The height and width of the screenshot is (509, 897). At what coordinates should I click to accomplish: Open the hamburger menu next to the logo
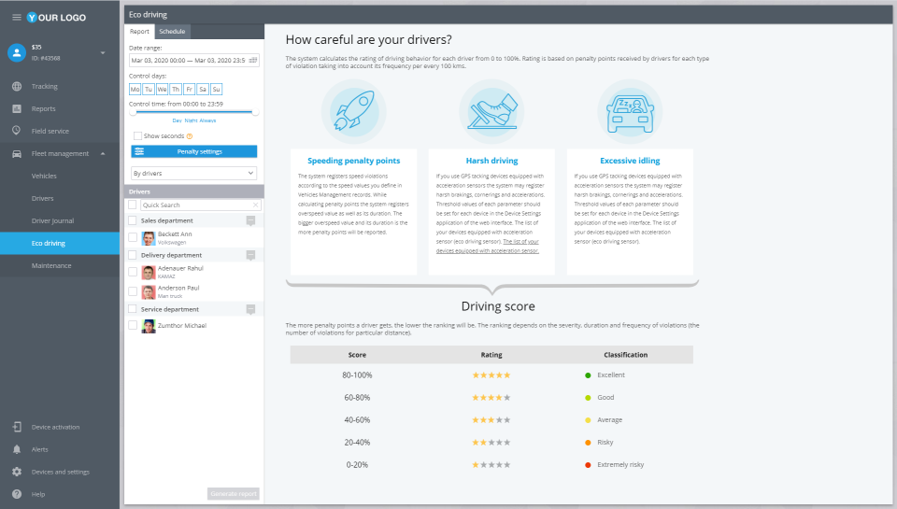coord(17,17)
